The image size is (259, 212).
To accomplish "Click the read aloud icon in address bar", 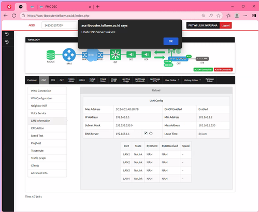I will (211, 16).
